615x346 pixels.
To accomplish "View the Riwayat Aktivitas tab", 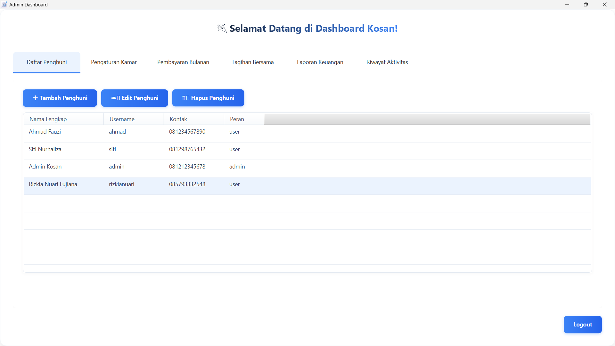I will coord(387,62).
